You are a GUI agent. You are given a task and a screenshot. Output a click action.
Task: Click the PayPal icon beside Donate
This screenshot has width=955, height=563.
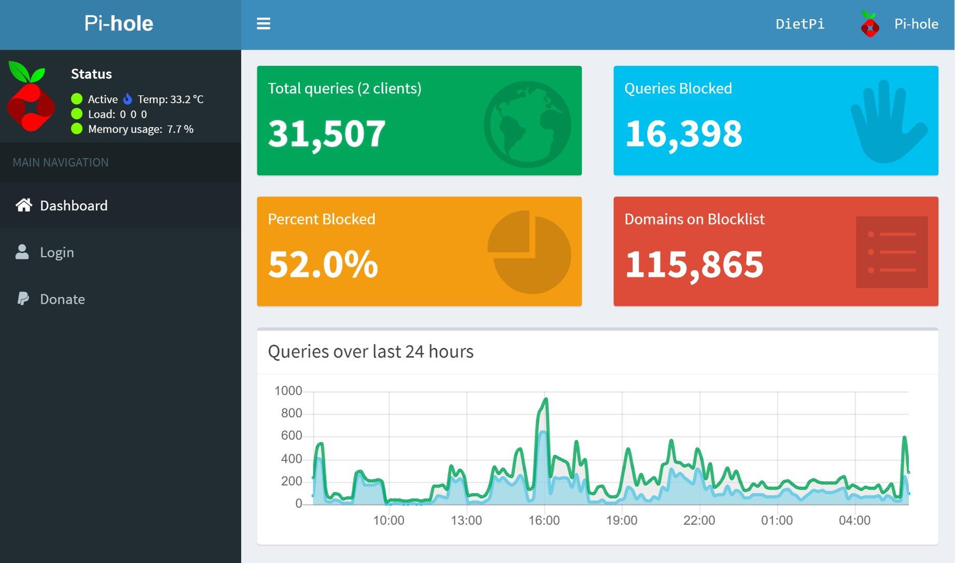point(23,299)
